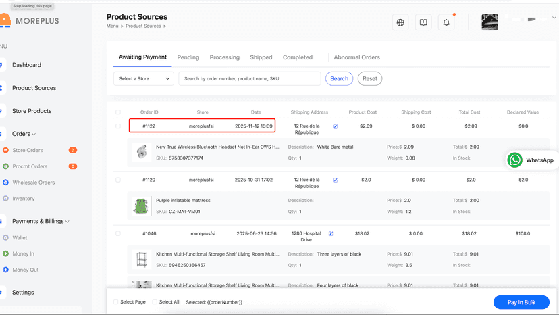Open the WhatsApp chat icon
This screenshot has width=559, height=315.
click(x=515, y=160)
